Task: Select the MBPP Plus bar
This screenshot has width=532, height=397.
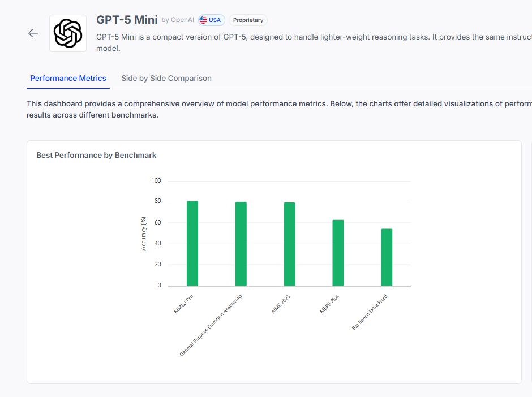Action: [x=338, y=253]
